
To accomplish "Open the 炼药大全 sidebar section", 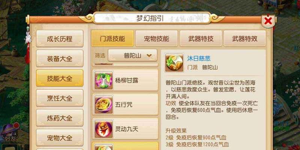I will pyautogui.click(x=60, y=118).
